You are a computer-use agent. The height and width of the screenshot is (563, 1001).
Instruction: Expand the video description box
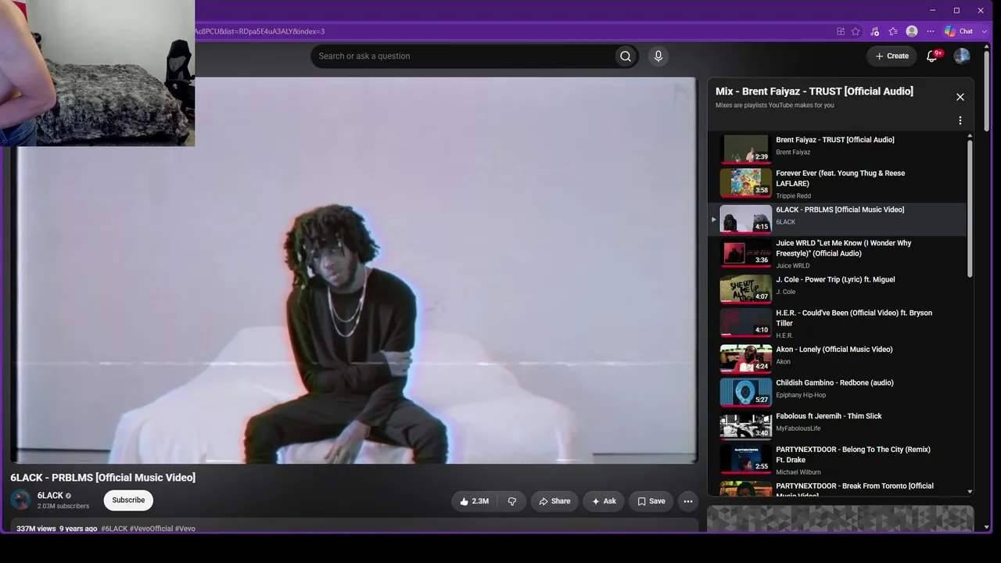point(354,525)
